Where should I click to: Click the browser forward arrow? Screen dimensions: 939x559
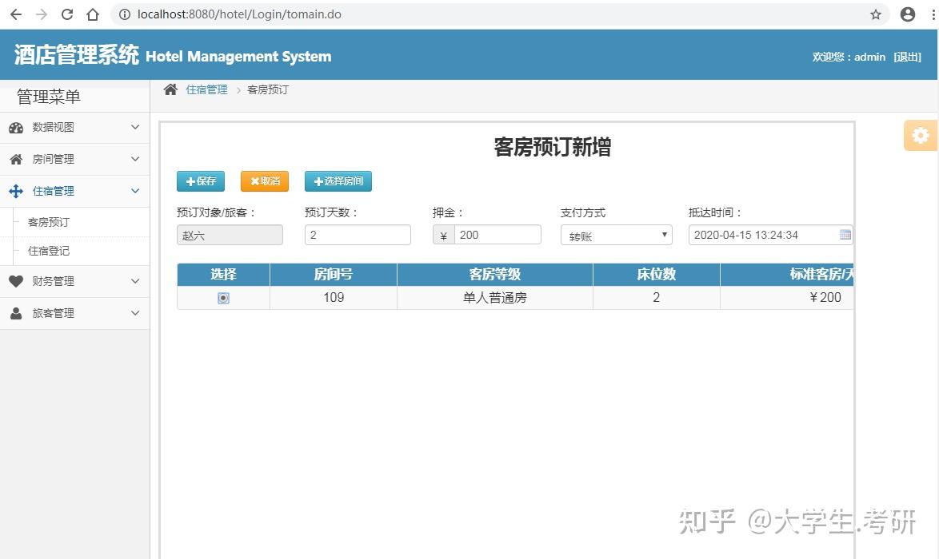point(42,14)
